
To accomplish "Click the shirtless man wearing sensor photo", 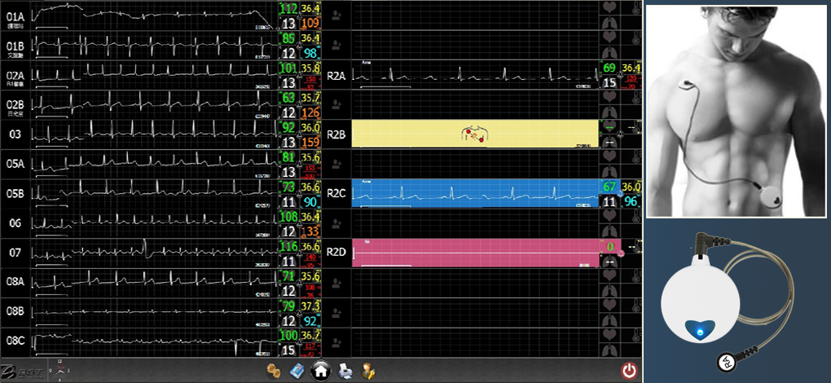I will pyautogui.click(x=736, y=110).
